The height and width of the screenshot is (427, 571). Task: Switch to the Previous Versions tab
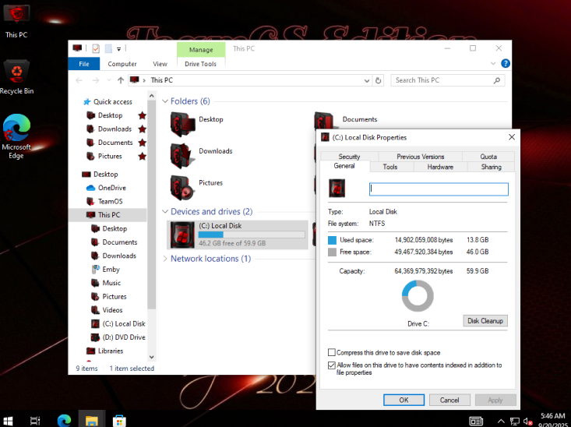420,157
